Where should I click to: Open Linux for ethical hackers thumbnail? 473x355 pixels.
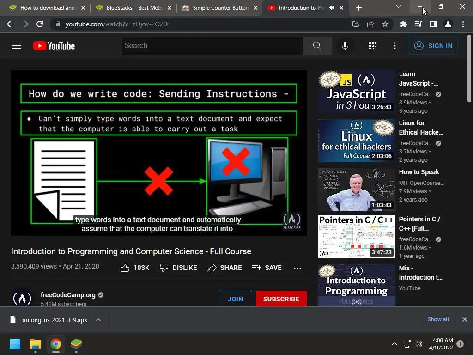tap(356, 141)
